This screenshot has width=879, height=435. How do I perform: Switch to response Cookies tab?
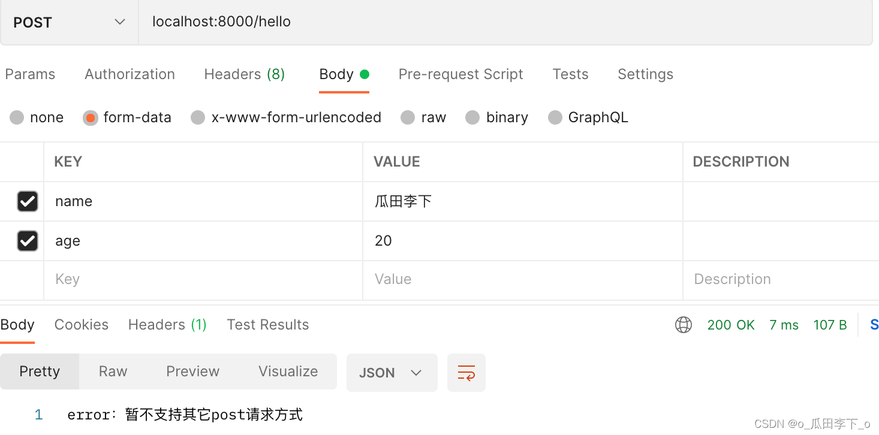point(82,325)
